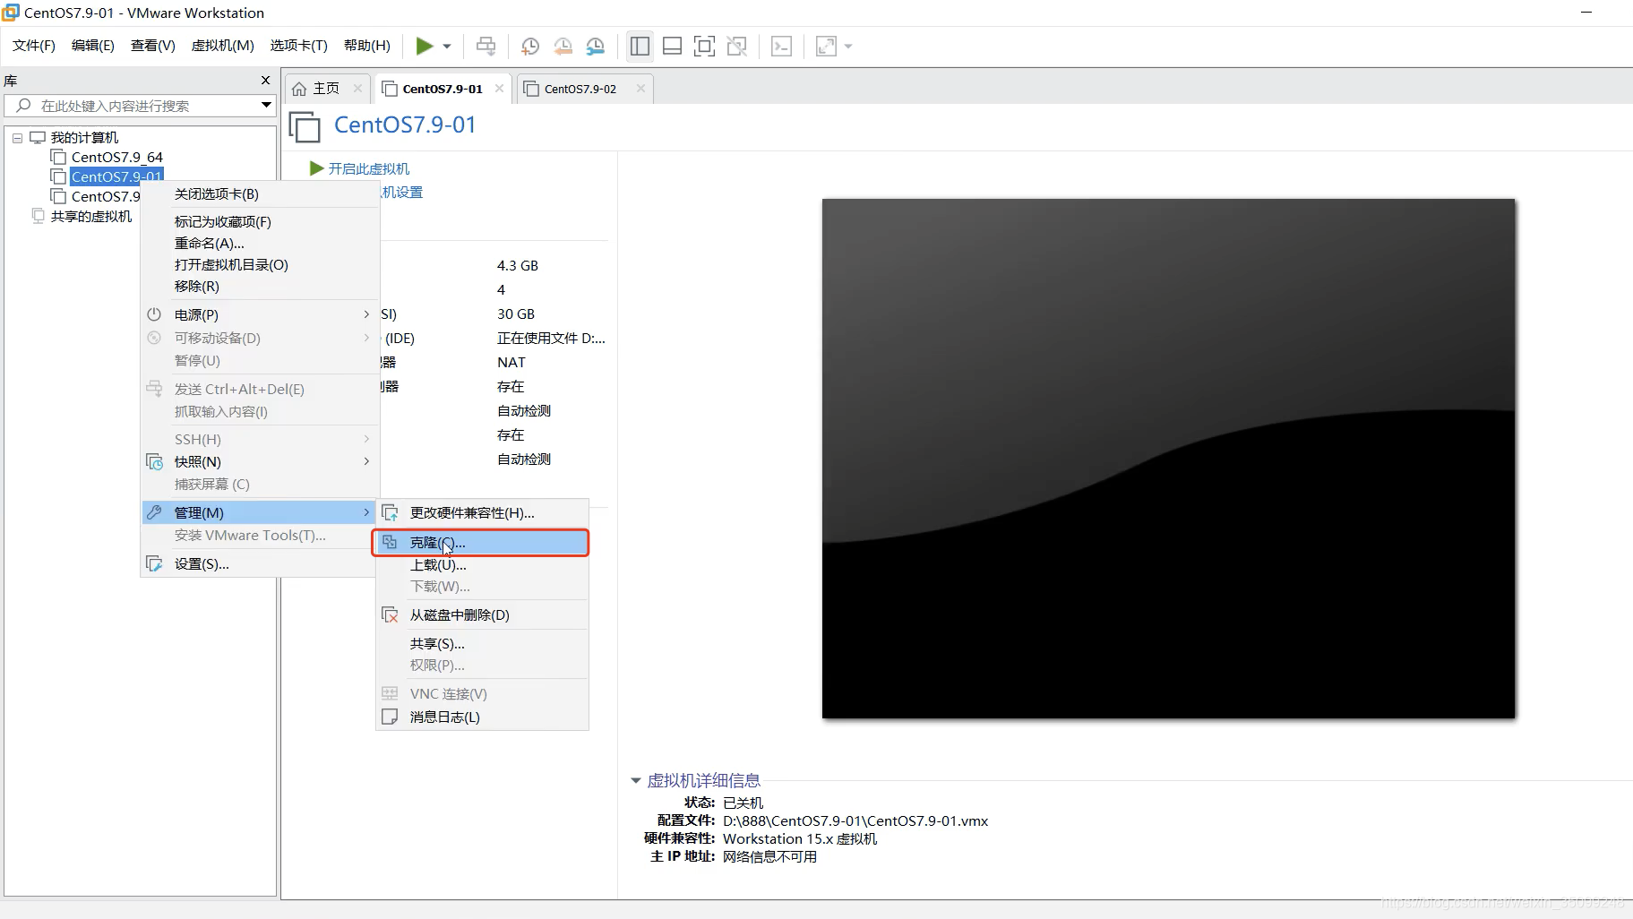
Task: Choose 标记为收藏项(F) in context menu
Action: click(x=260, y=221)
